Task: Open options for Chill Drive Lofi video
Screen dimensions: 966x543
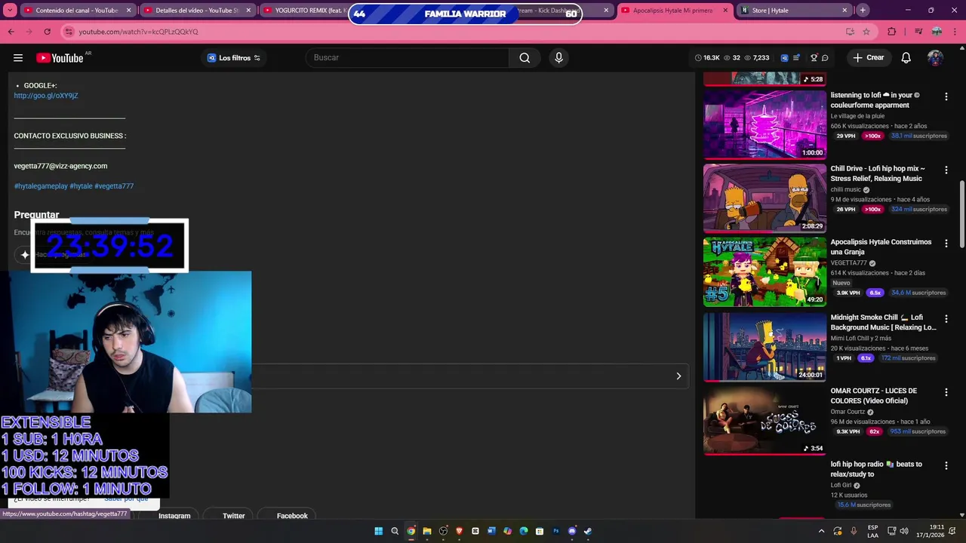Action: click(946, 170)
